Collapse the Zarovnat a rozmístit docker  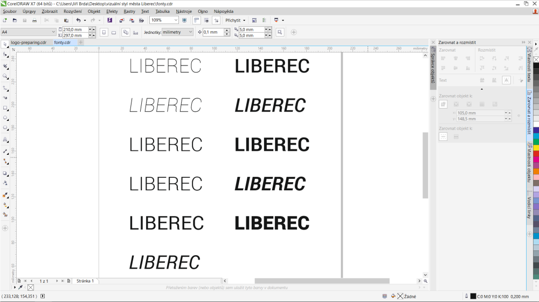click(523, 42)
